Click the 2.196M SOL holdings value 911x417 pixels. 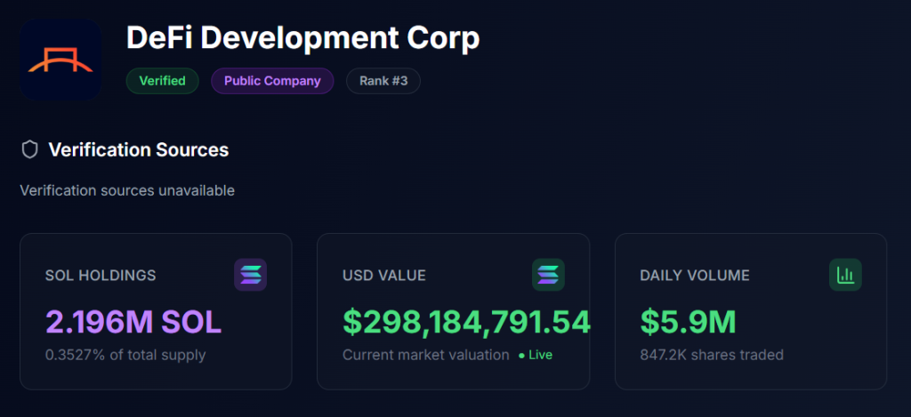coord(133,323)
